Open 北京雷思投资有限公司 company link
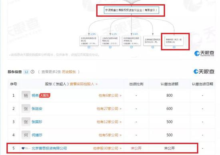This screenshot has height=155, width=220. (x=49, y=148)
